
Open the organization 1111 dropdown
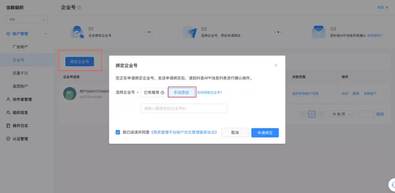pyautogui.click(x=27, y=20)
